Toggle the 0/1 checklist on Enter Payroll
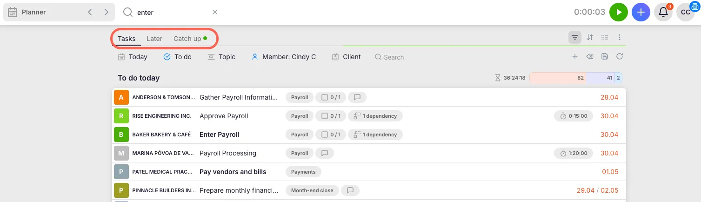701x202 pixels. coord(331,135)
